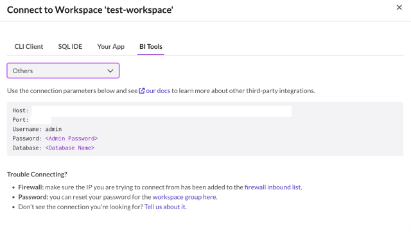Open the Others BI tool selector
Screen dimensions: 411x240
63,71
